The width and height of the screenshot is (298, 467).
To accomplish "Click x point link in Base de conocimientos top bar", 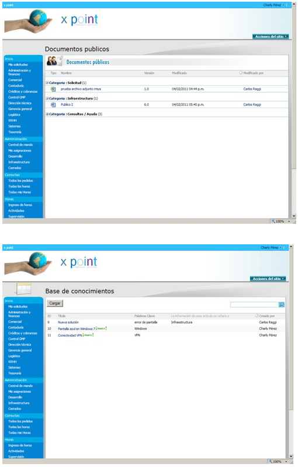I will [x=8, y=247].
